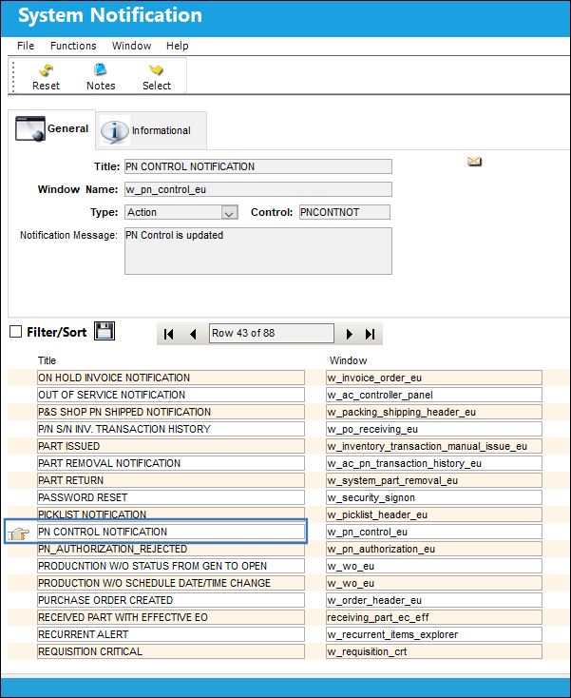Select PICKLIST NOTIFICATION row
Viewport: 571px width, 698px height.
(171, 514)
